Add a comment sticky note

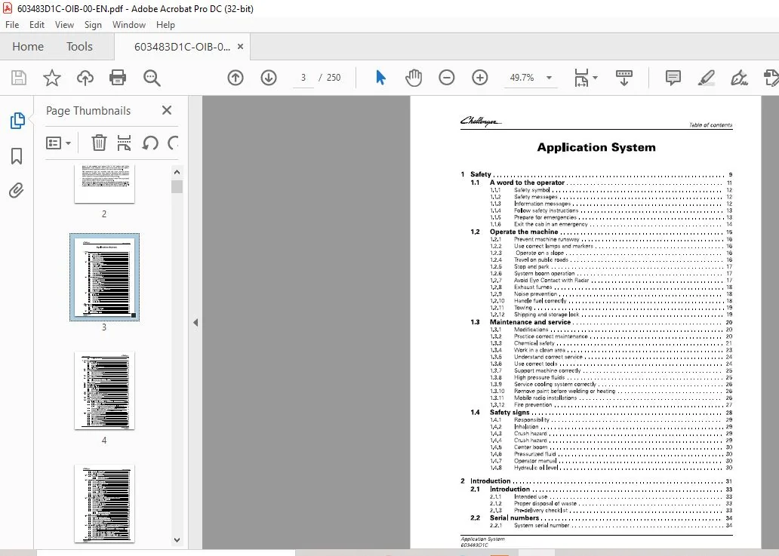coord(673,78)
